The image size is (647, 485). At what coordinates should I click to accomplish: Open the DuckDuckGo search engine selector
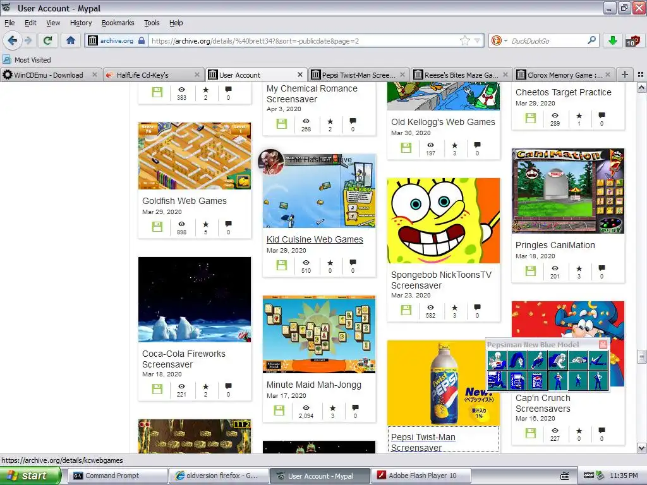click(x=499, y=40)
